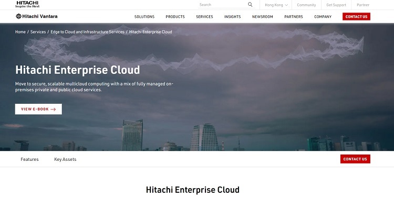The width and height of the screenshot is (394, 197).
Task: Go to Services breadcrumb
Action: (x=38, y=32)
